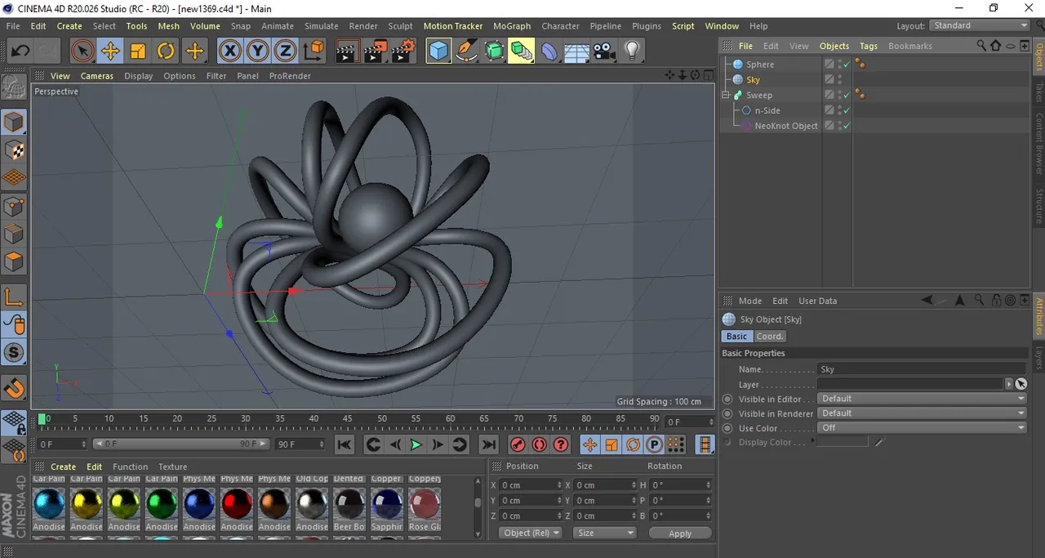This screenshot has width=1045, height=558.
Task: Click the timeline preview range bar
Action: coord(180,444)
